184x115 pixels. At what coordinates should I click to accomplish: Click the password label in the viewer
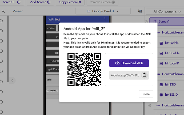(x=52, y=91)
